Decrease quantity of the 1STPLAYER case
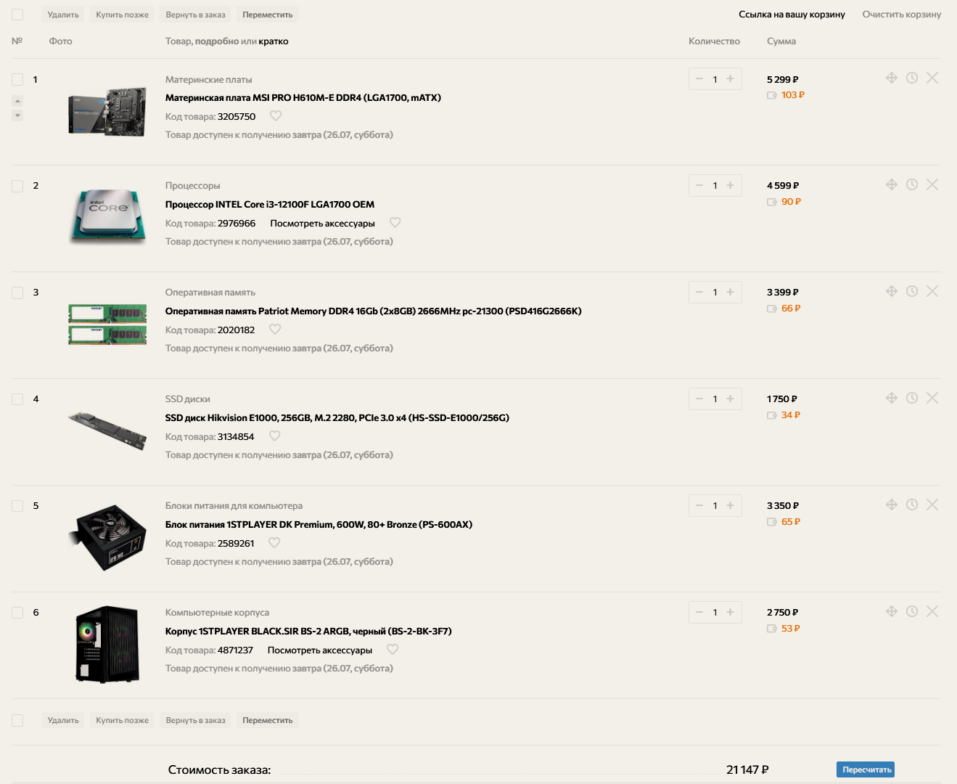Screen dimensions: 957x784 (x=699, y=612)
